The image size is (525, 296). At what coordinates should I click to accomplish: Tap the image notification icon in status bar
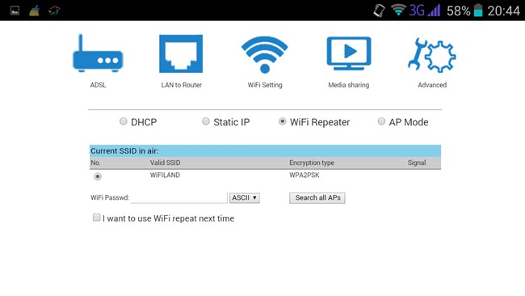[15, 11]
